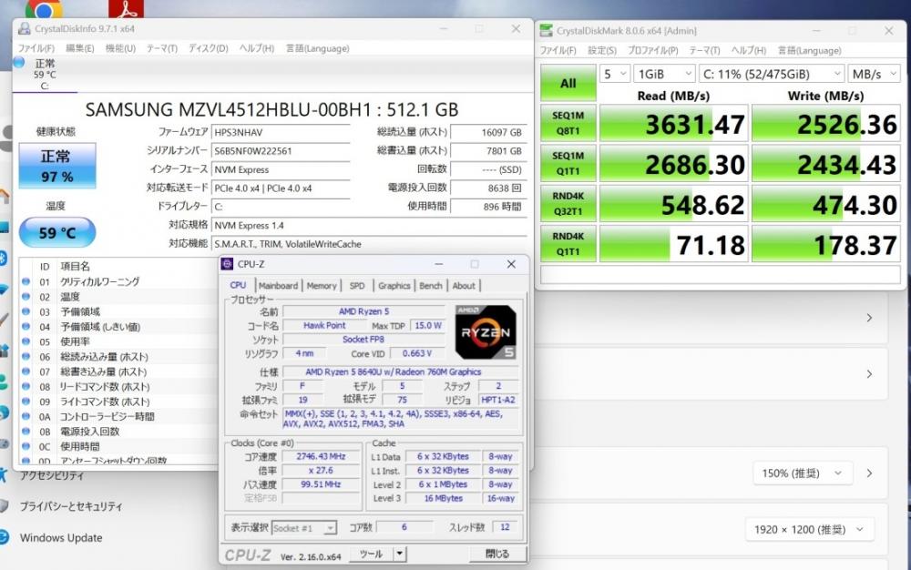Open the drive dropdown C: 11% (52/475GiB)
Screen dimensions: 911x570
coord(771,74)
